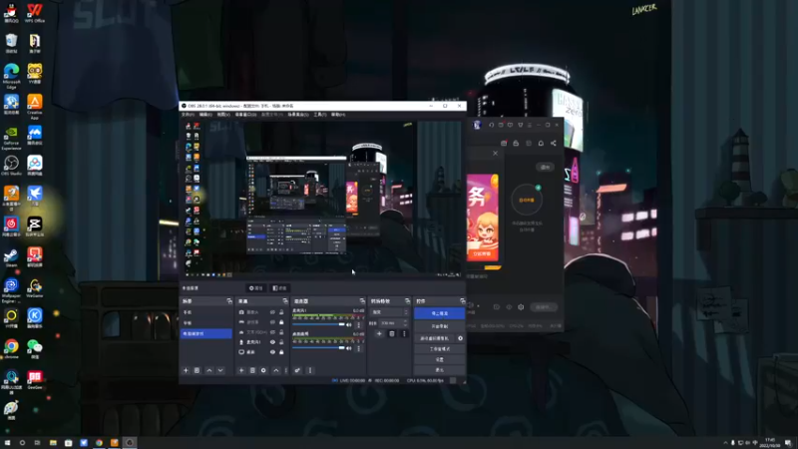The image size is (798, 449).
Task: Click the desktop audio volume slider
Action: coord(318,348)
